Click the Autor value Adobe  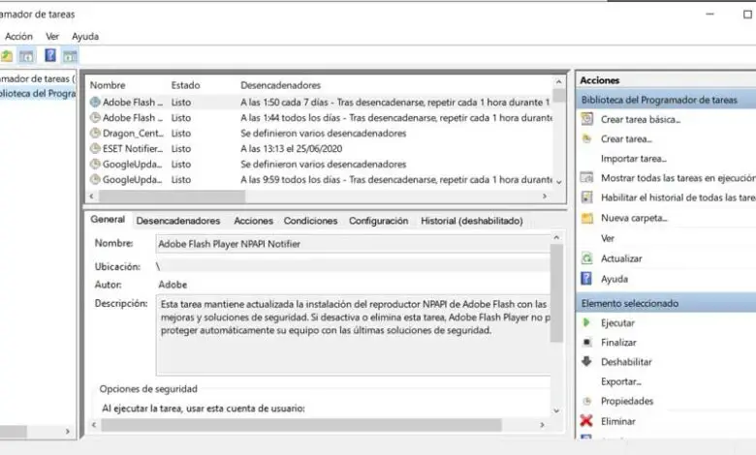coord(173,285)
